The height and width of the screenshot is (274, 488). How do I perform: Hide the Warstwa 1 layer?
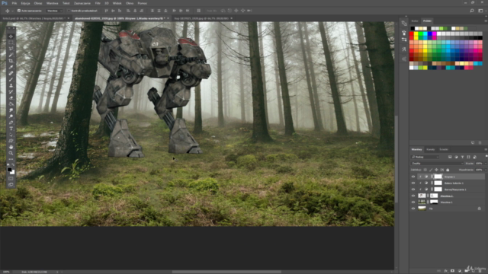(413, 202)
